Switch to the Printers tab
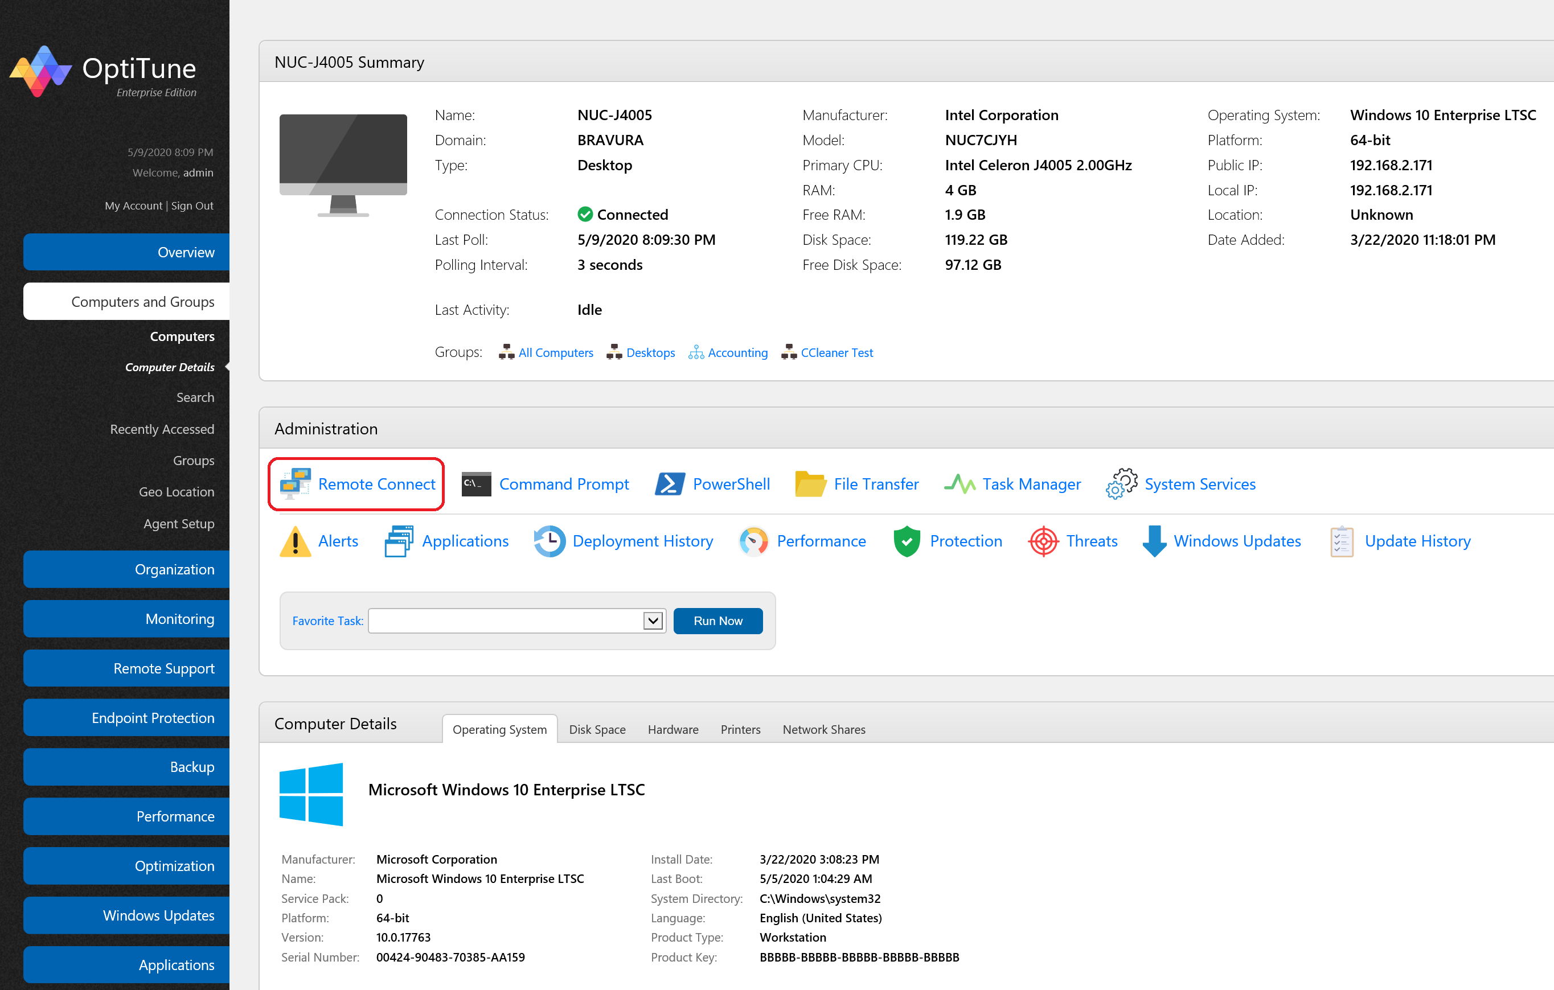The height and width of the screenshot is (990, 1554). pyautogui.click(x=740, y=729)
